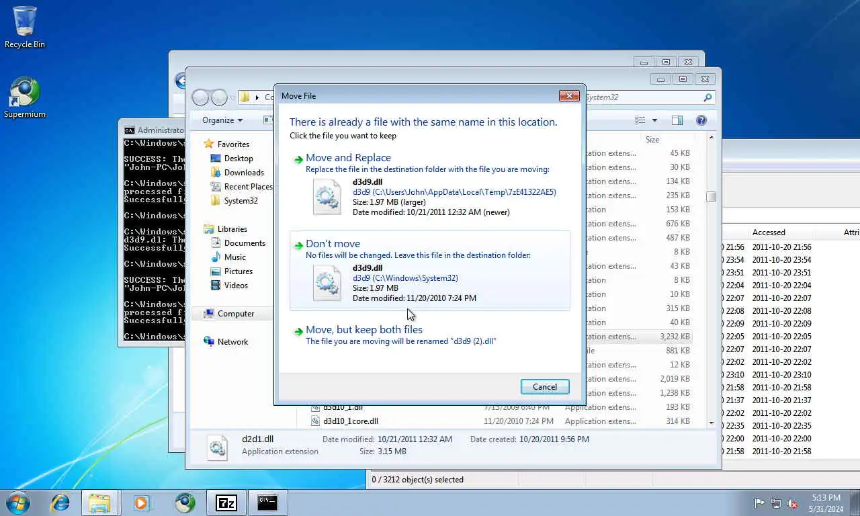Open the Explorer help question mark icon

pyautogui.click(x=701, y=120)
